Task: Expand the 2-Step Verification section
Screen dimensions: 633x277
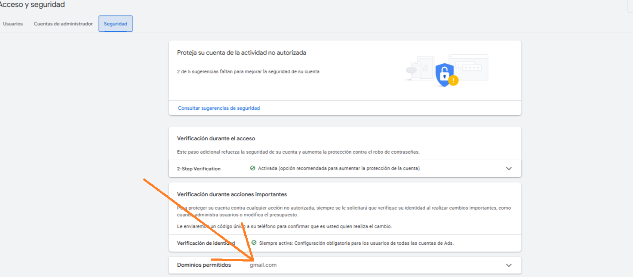Action: tap(509, 168)
